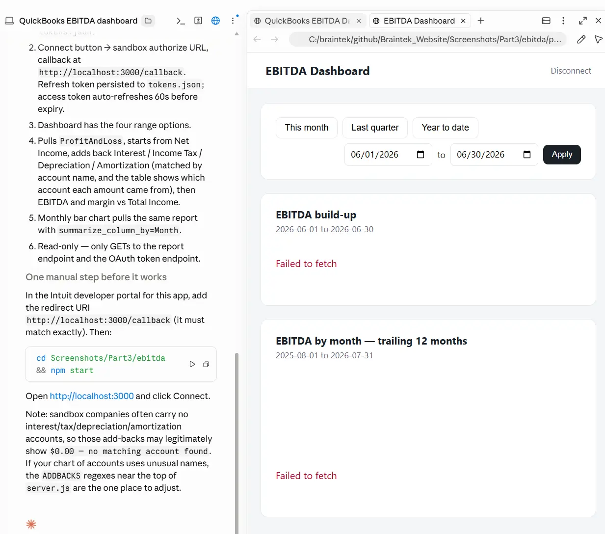Apply the custom date range

pyautogui.click(x=562, y=155)
